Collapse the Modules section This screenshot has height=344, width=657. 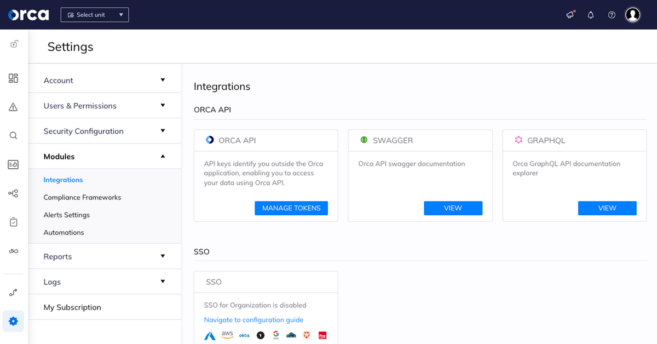tap(105, 156)
